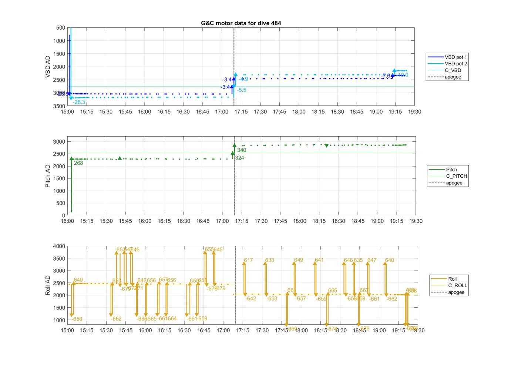Select "VBD pot 2" legend entry
The image size is (518, 365).
pyautogui.click(x=447, y=64)
